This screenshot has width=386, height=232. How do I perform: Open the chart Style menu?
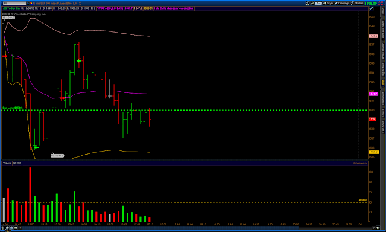[x=328, y=3]
